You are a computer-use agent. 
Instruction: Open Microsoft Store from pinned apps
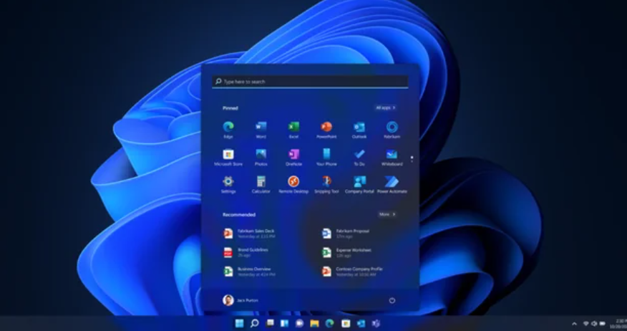click(x=228, y=158)
